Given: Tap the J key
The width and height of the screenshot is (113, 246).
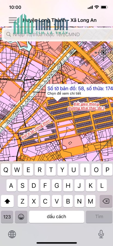Looking at the screenshot, I should click(79, 185).
